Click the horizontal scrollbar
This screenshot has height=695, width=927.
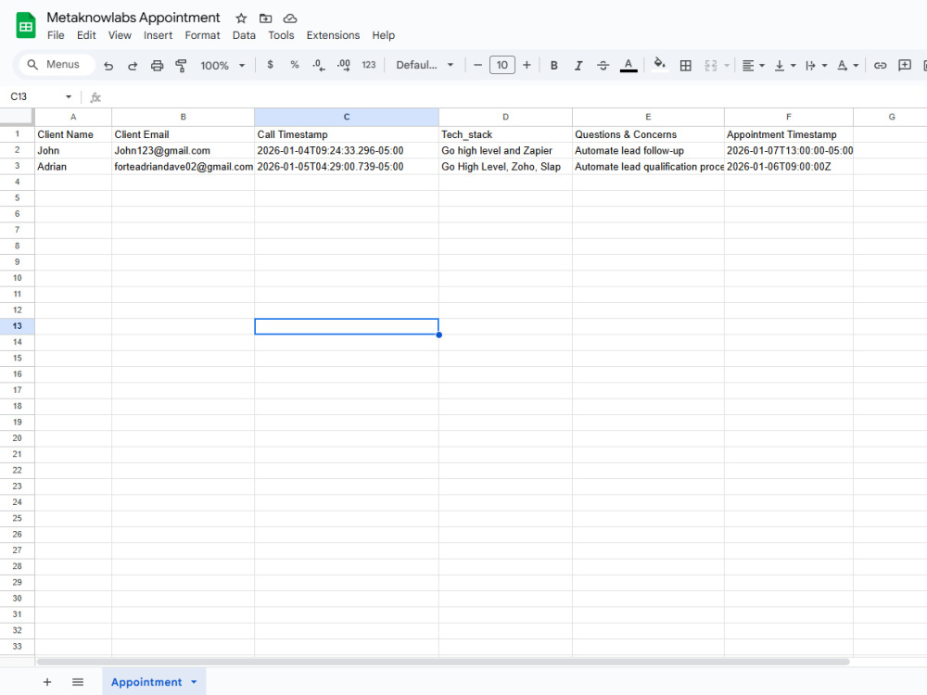[443, 662]
